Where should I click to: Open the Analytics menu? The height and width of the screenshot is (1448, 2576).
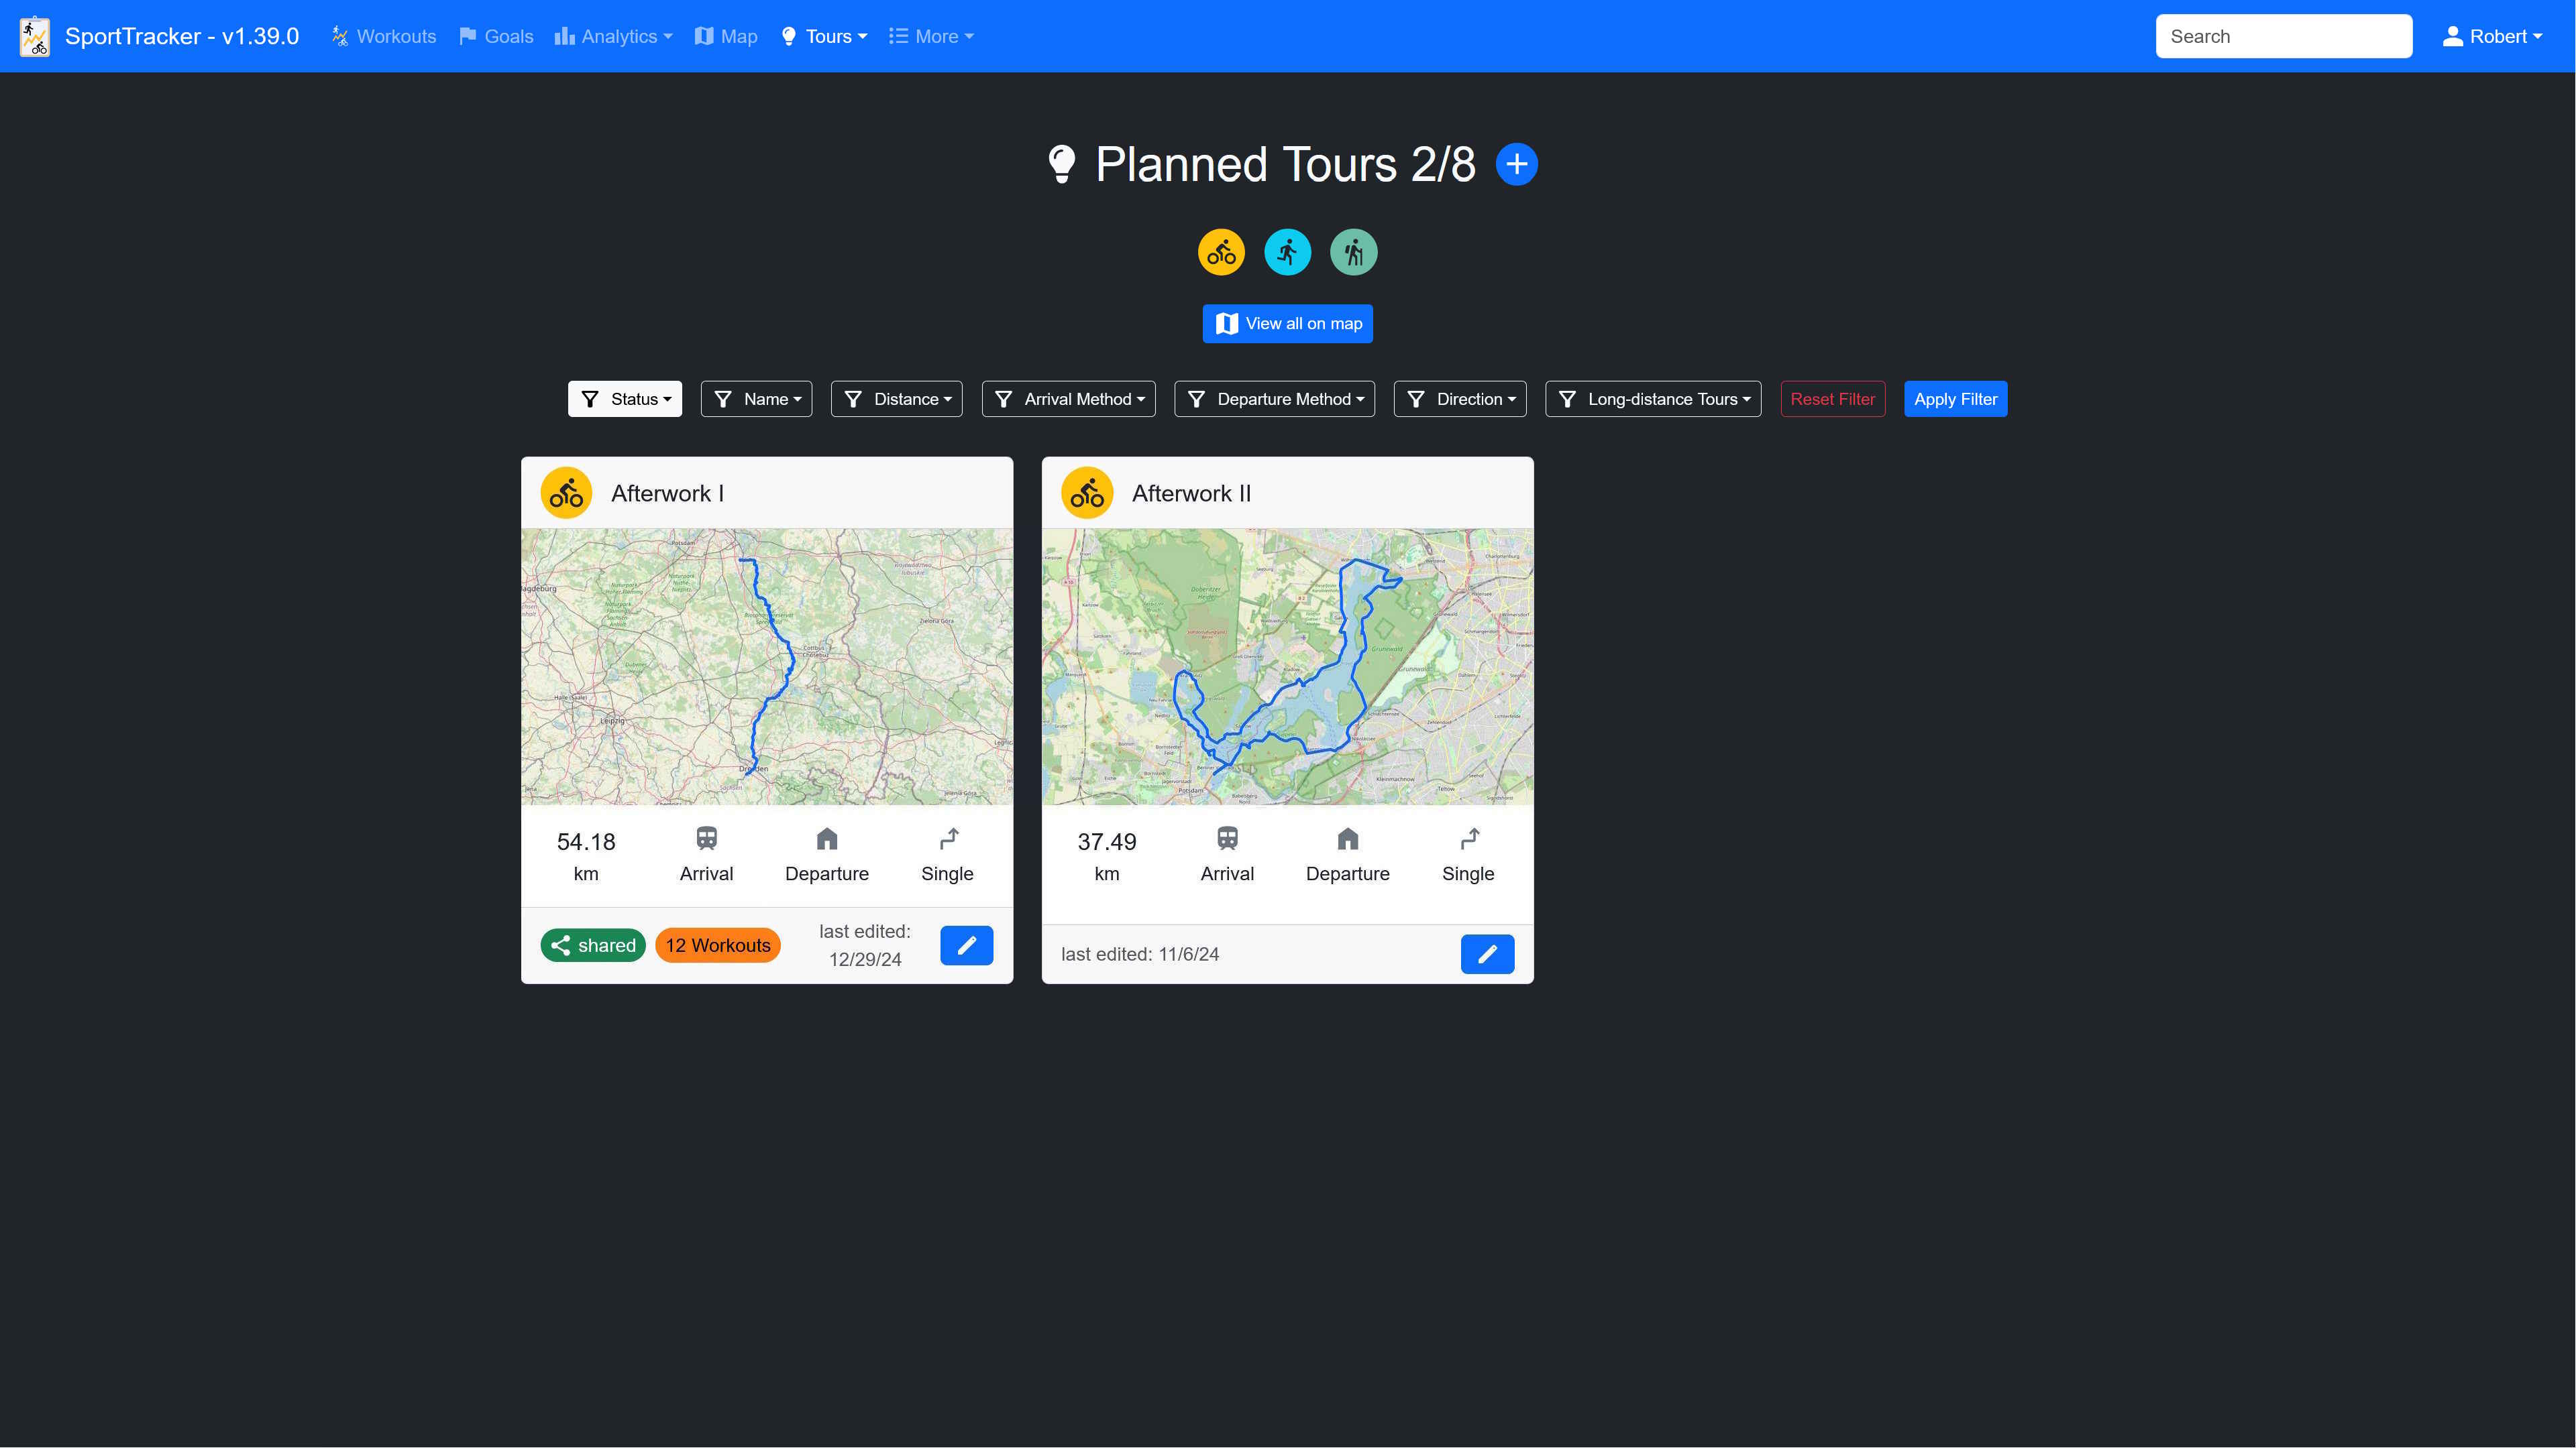613,36
